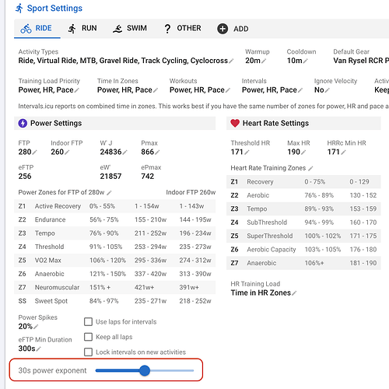
Task: Edit FTP 280 pencil icon
Action: pyautogui.click(x=34, y=152)
